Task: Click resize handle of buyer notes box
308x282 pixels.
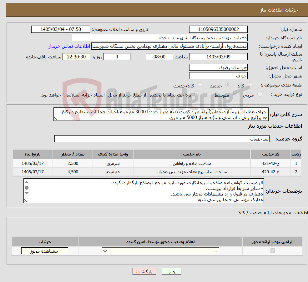Action: pos(26,201)
